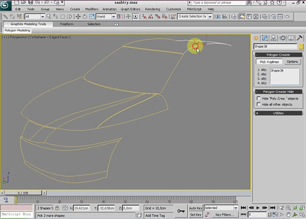Choose the Rectangular Selection Region tool
The width and height of the screenshot is (306, 219).
[63, 17]
